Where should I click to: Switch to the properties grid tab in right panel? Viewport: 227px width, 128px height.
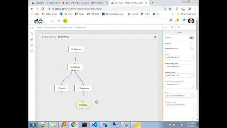[x=172, y=27]
